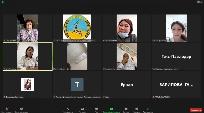
Task: Click muted mic icon beside Иванова М.А
Action: (4, 41)
